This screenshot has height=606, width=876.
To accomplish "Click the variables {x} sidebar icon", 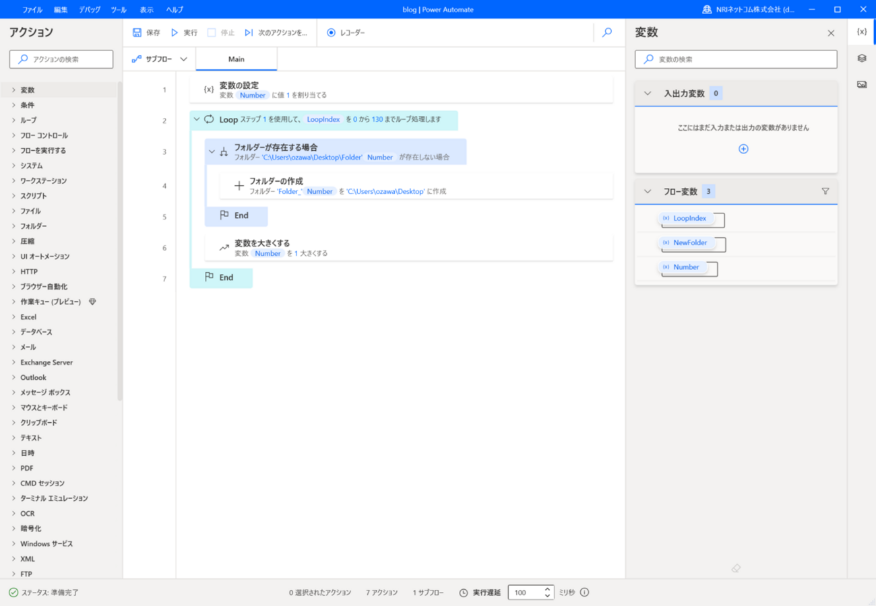I will (861, 32).
